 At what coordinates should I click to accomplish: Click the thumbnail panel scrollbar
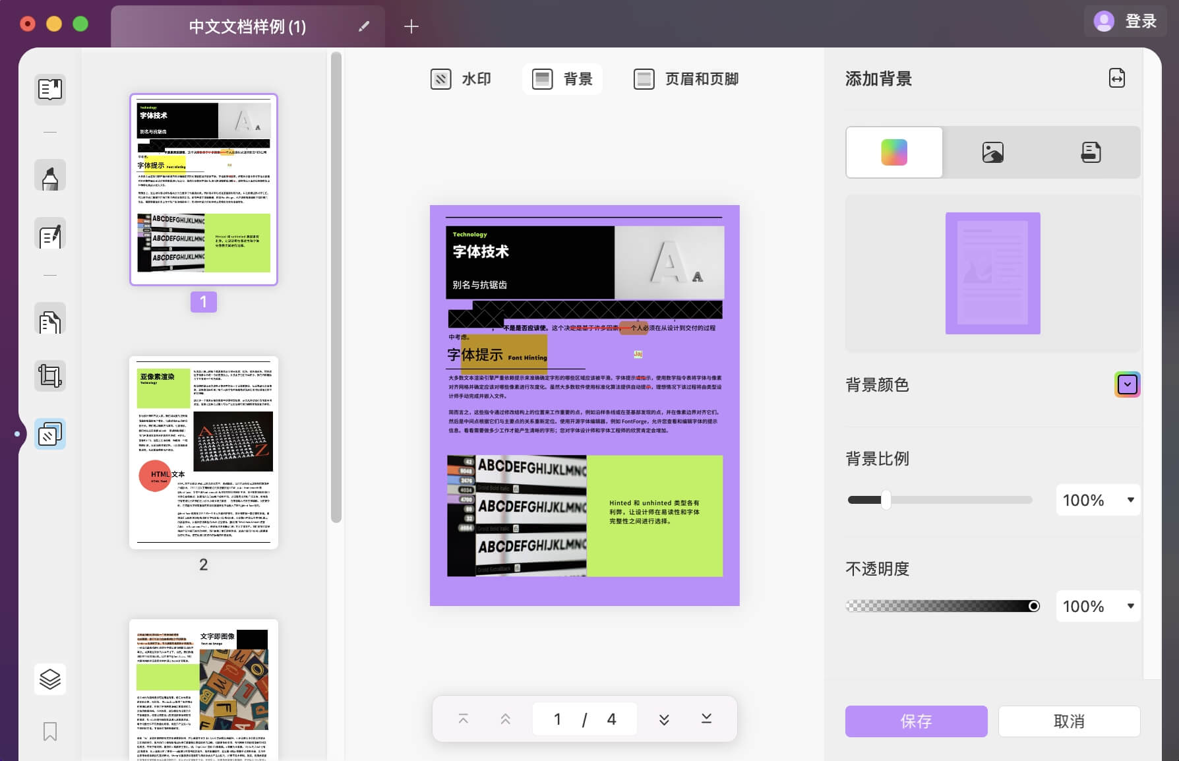click(x=336, y=288)
